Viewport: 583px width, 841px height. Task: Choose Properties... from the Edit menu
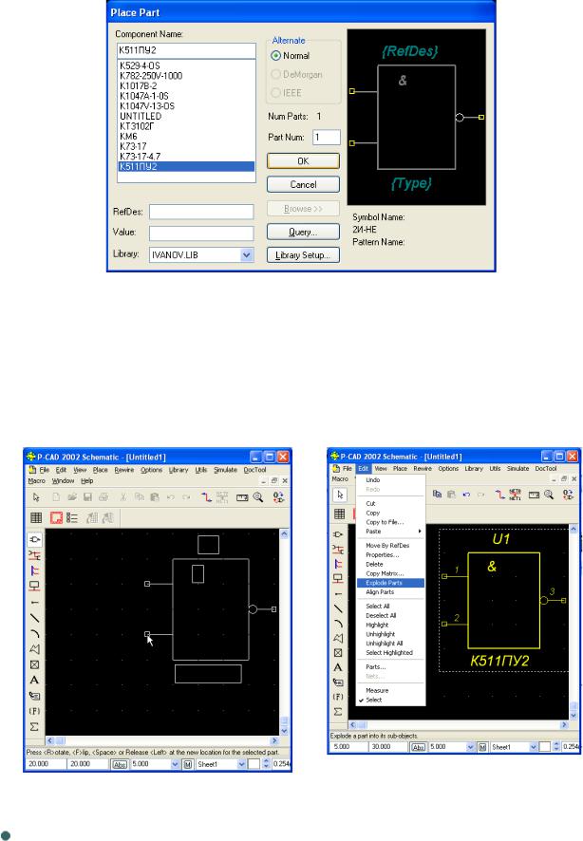pyautogui.click(x=390, y=554)
